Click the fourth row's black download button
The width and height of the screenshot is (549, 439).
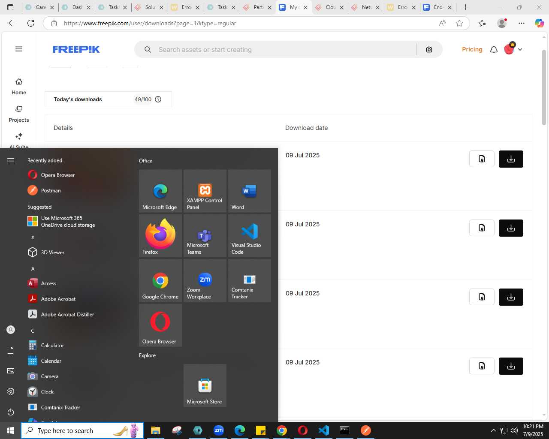[511, 366]
